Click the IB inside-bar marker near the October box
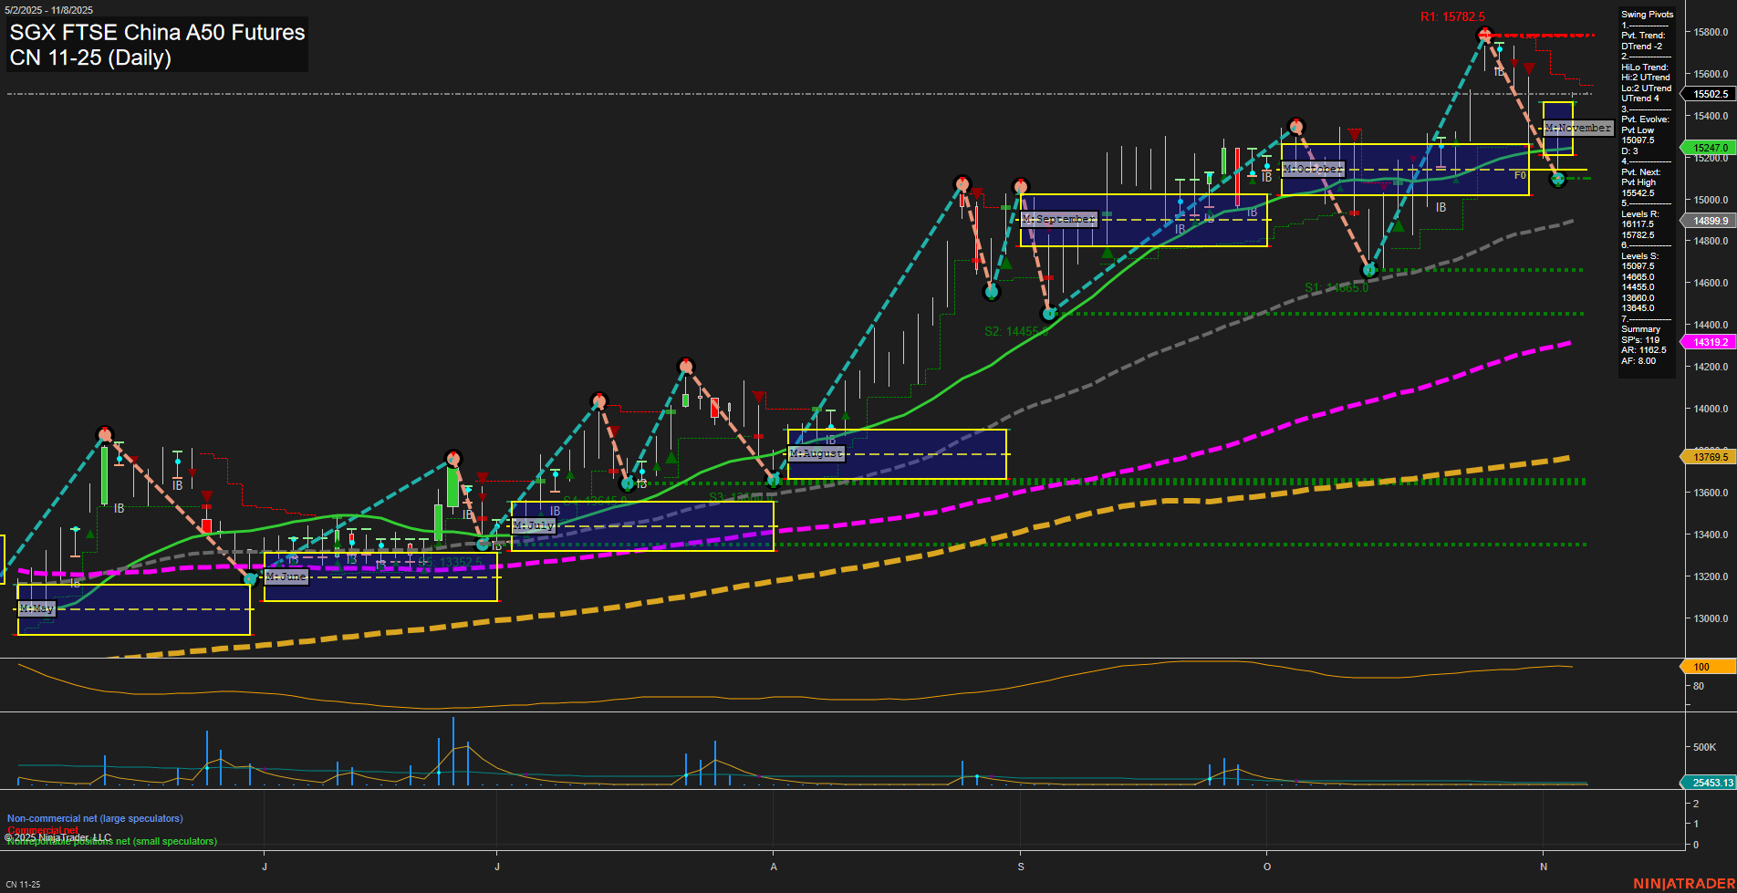 pos(1265,177)
